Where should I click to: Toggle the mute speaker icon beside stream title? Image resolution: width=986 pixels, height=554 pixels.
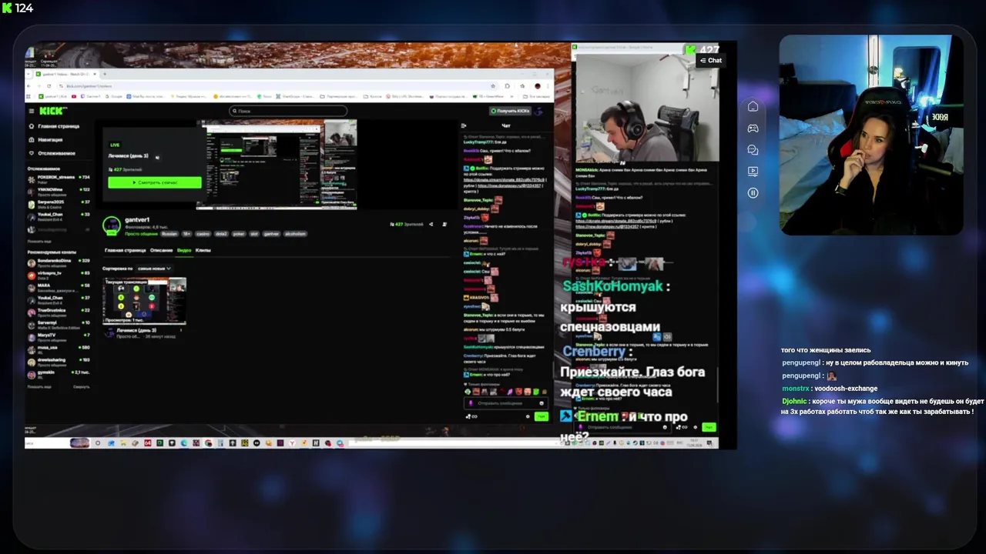coord(157,157)
